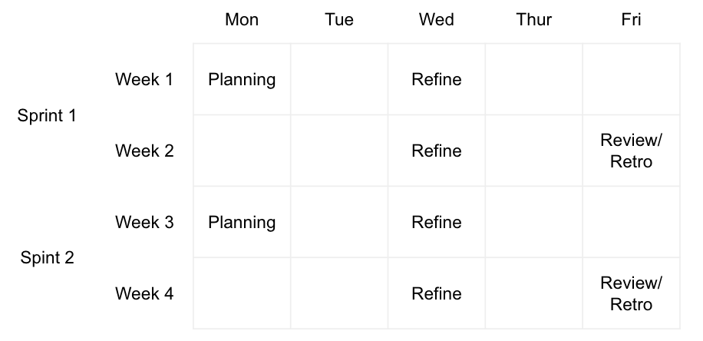This screenshot has height=341, width=703.
Task: Click the Week 2 row label
Action: click(x=144, y=151)
